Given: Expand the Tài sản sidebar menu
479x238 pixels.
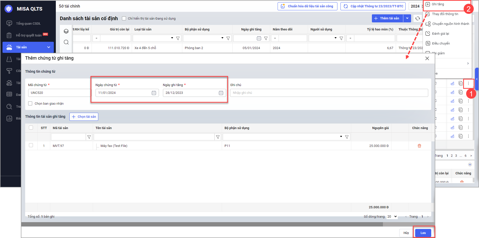Looking at the screenshot, I should click(x=49, y=47).
